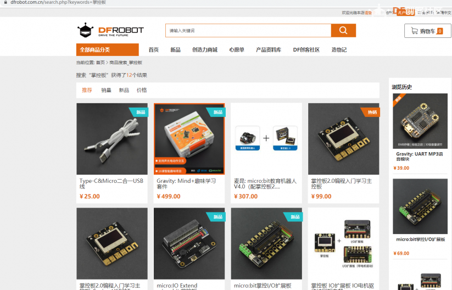452x290 pixels.
Task: Click the ¥307.00 price
Action: tap(246, 196)
